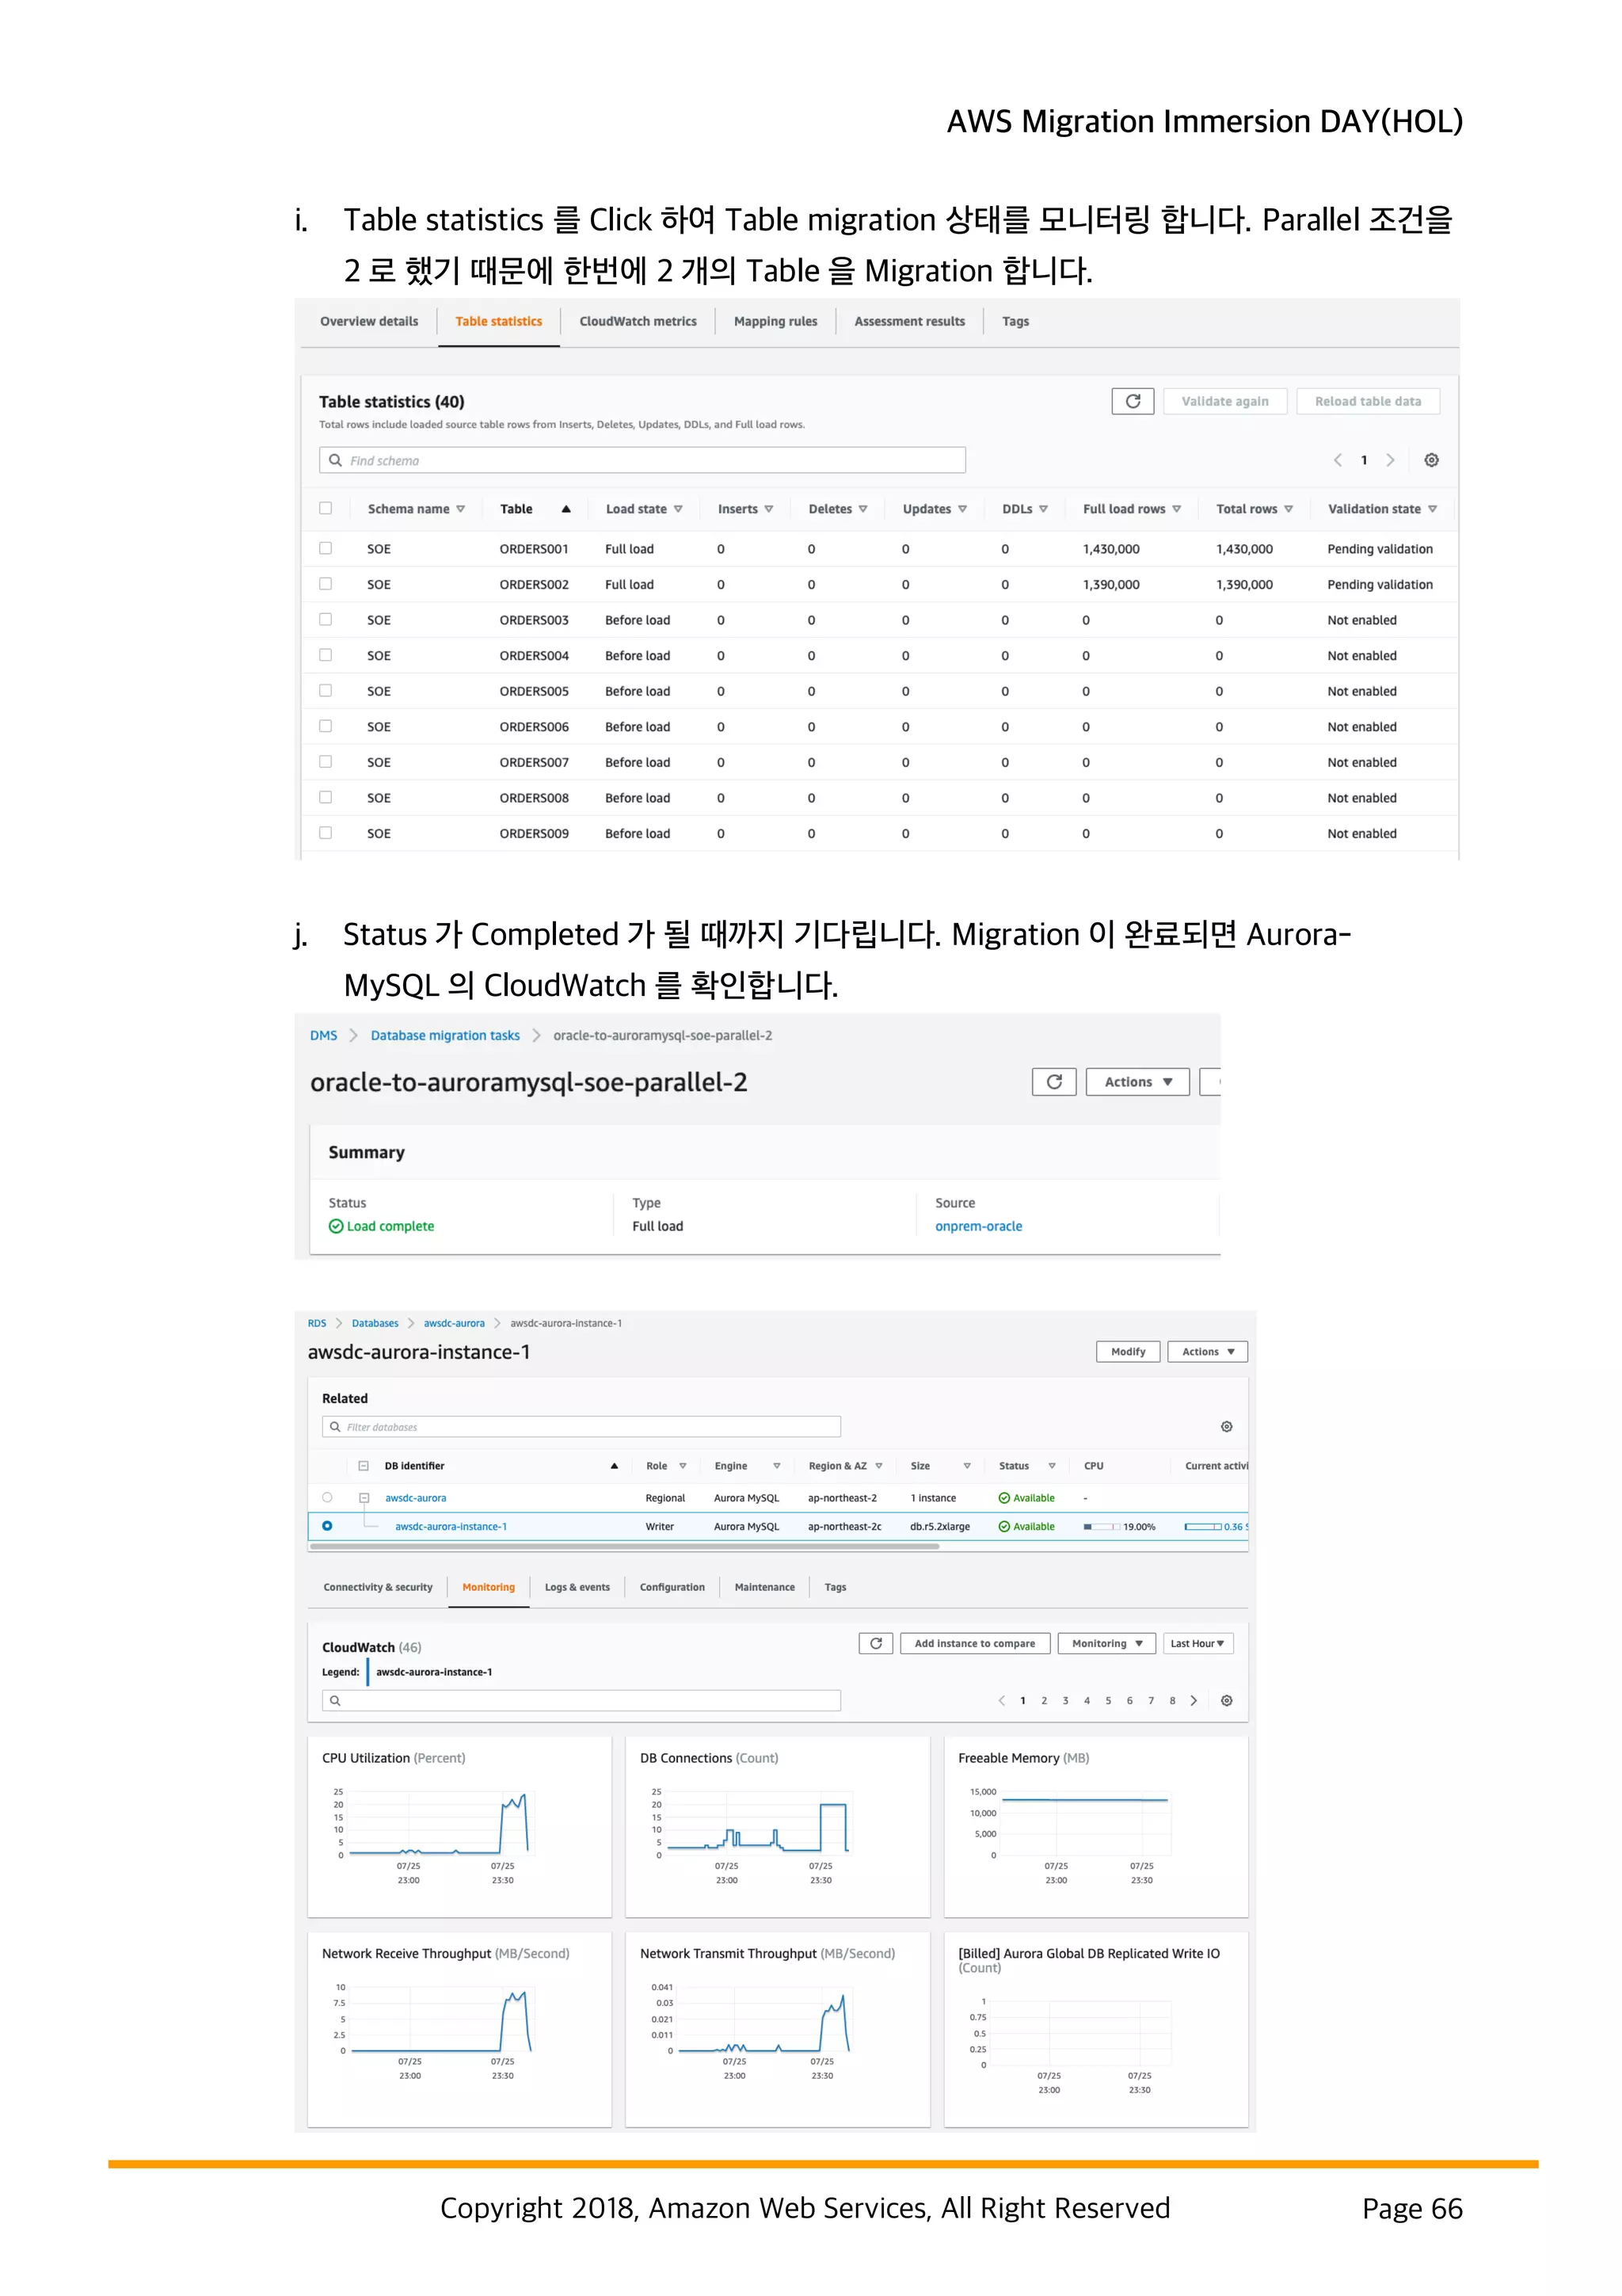The width and height of the screenshot is (1622, 2296).
Task: Focus the Find schema search field
Action: (642, 460)
